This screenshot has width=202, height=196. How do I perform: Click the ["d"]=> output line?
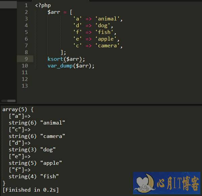click(x=20, y=143)
